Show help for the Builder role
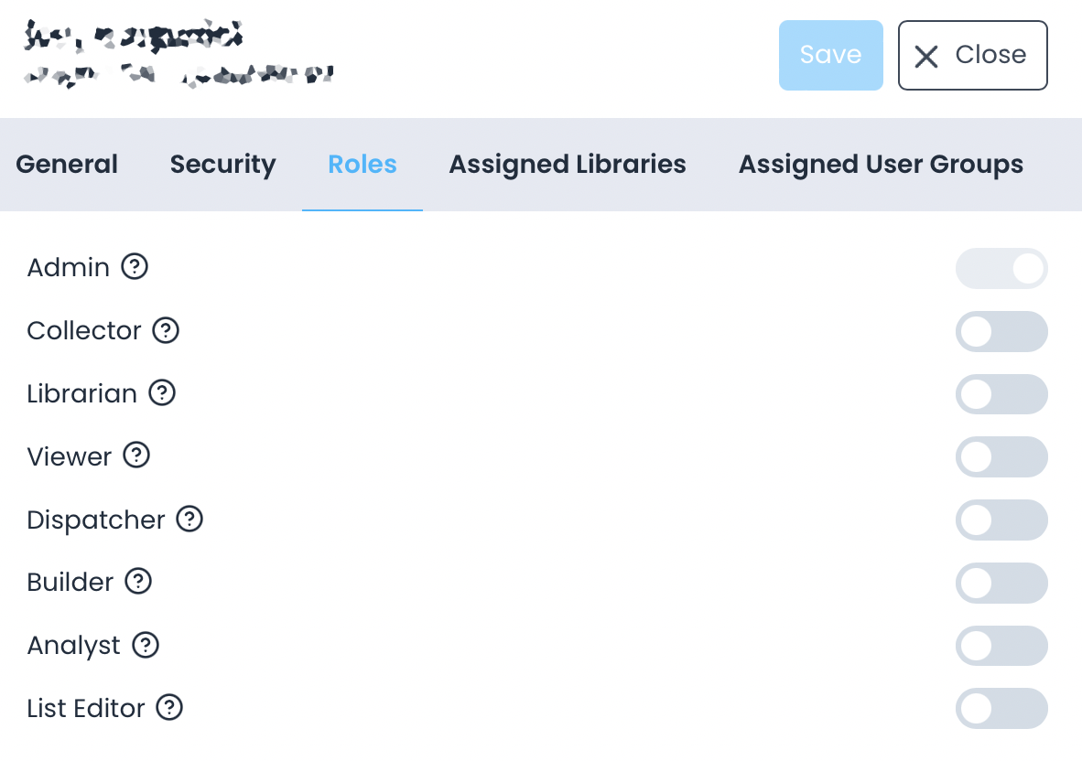Viewport: 1082px width, 761px height. pyautogui.click(x=139, y=582)
